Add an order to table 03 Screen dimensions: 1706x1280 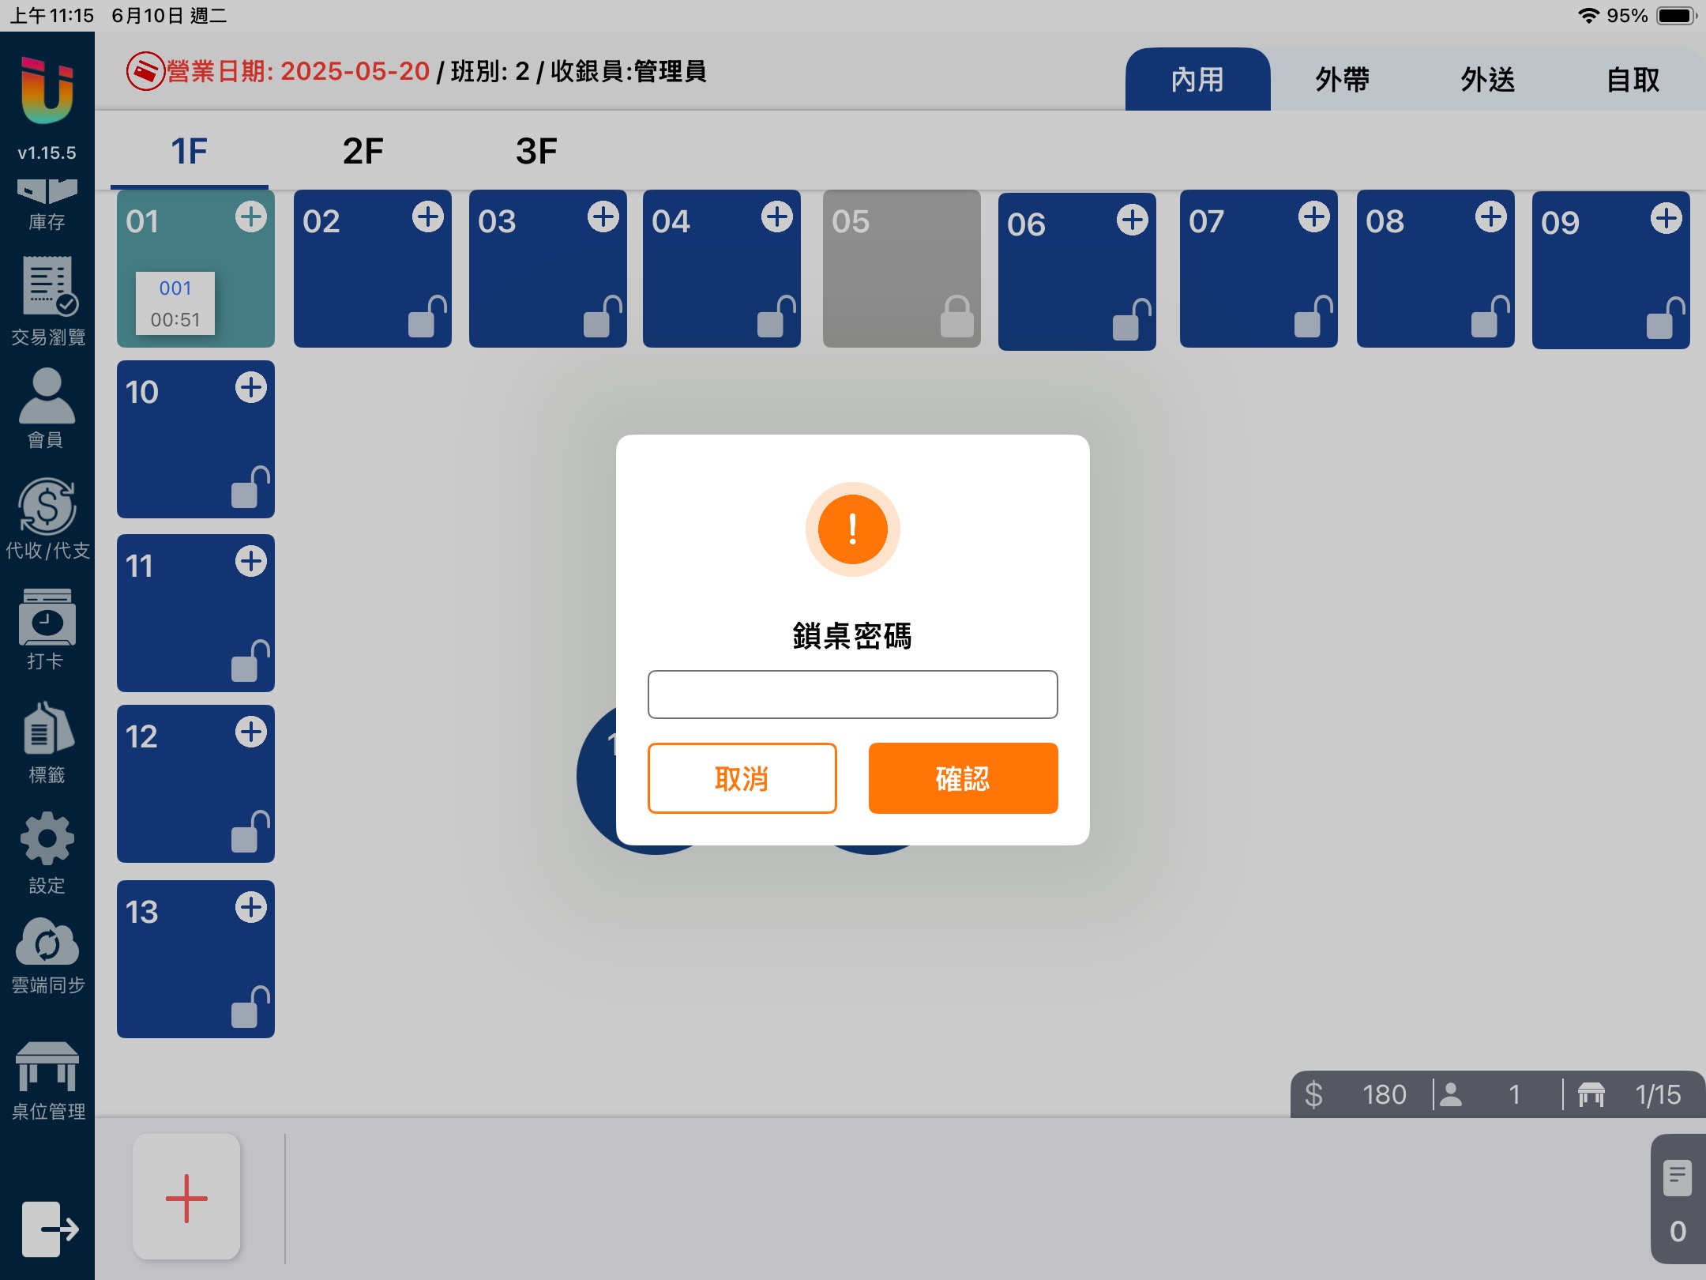603,216
